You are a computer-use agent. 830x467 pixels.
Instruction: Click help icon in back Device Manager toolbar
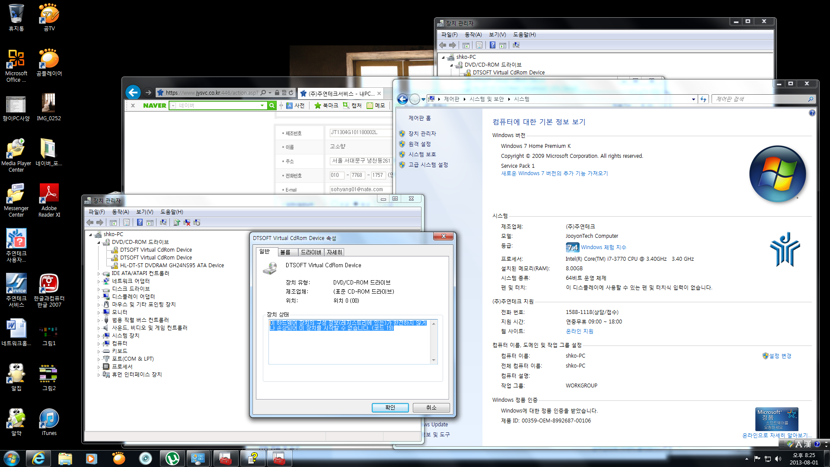tap(492, 45)
